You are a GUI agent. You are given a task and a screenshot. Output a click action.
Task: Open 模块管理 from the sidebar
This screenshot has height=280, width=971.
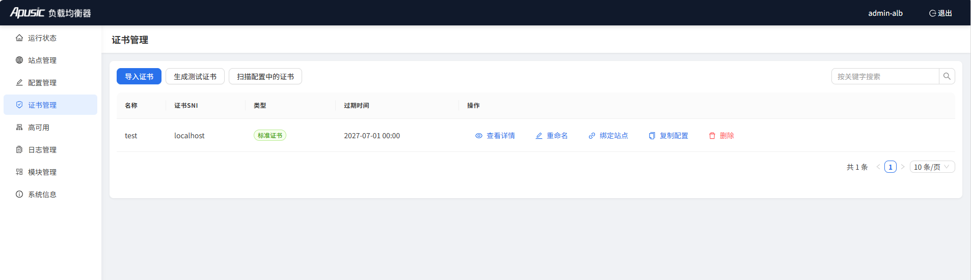pyautogui.click(x=50, y=172)
